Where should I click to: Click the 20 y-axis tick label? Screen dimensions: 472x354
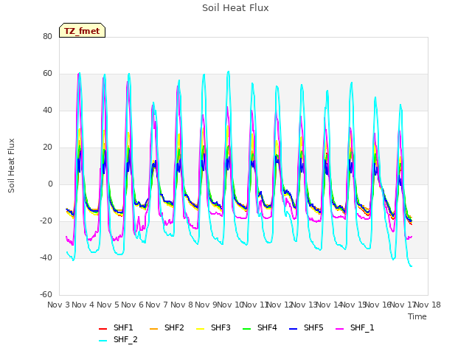click(x=47, y=147)
